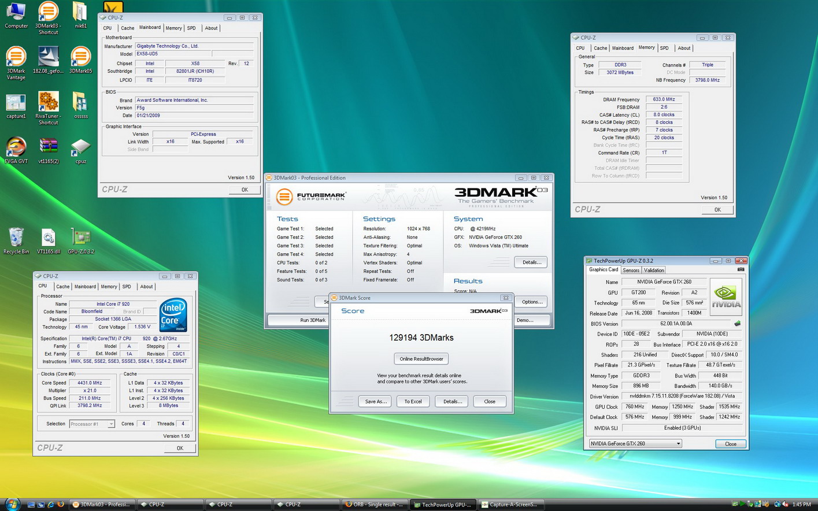This screenshot has height=511, width=818.
Task: Click the volume icon in system tray
Action: point(786,505)
